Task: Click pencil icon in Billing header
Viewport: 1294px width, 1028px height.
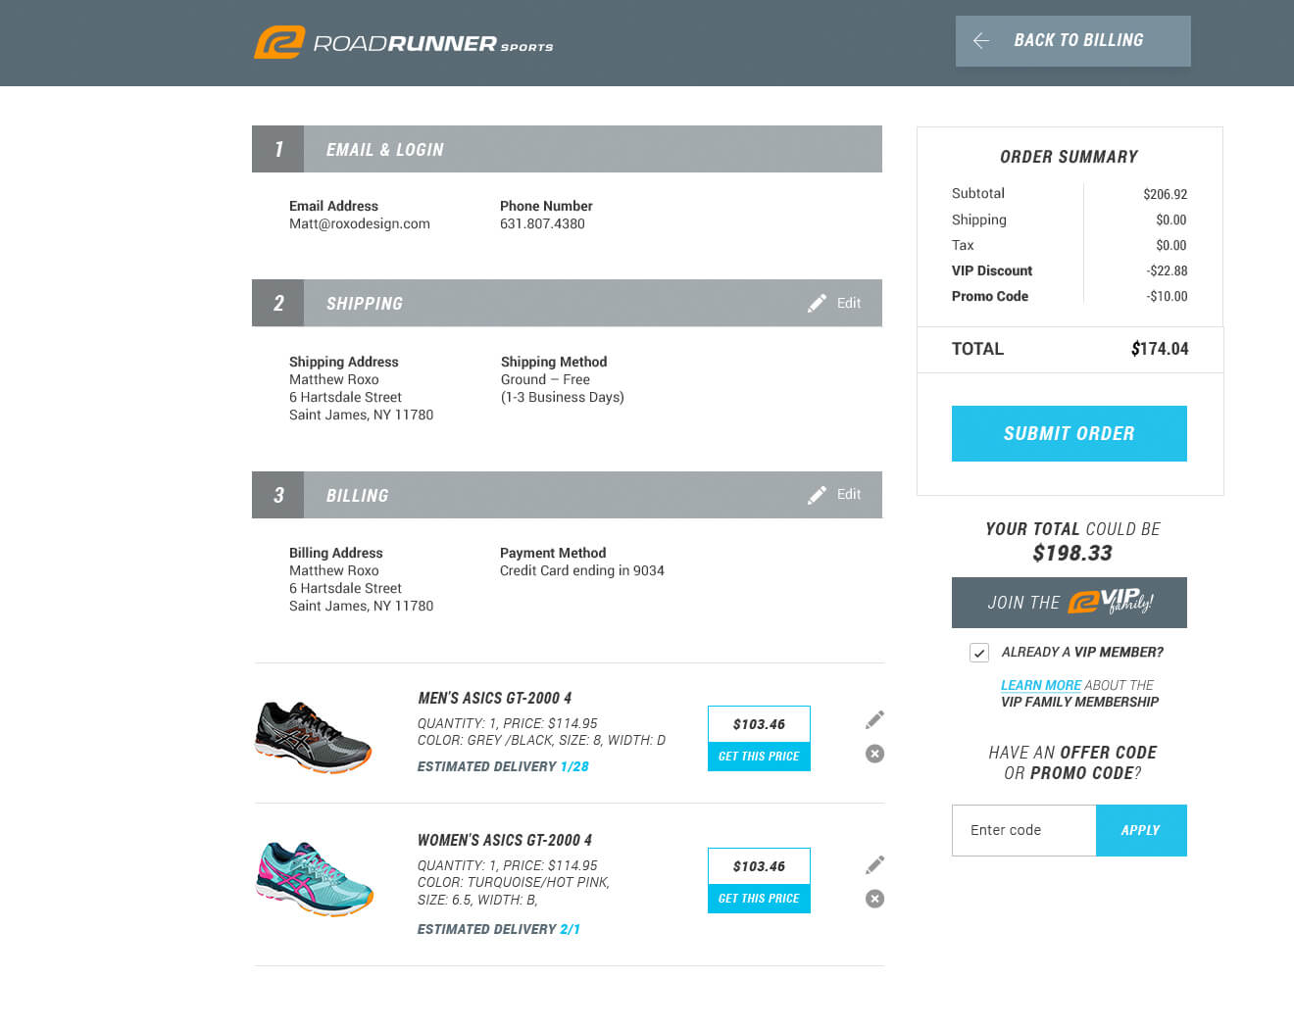Action: point(817,496)
